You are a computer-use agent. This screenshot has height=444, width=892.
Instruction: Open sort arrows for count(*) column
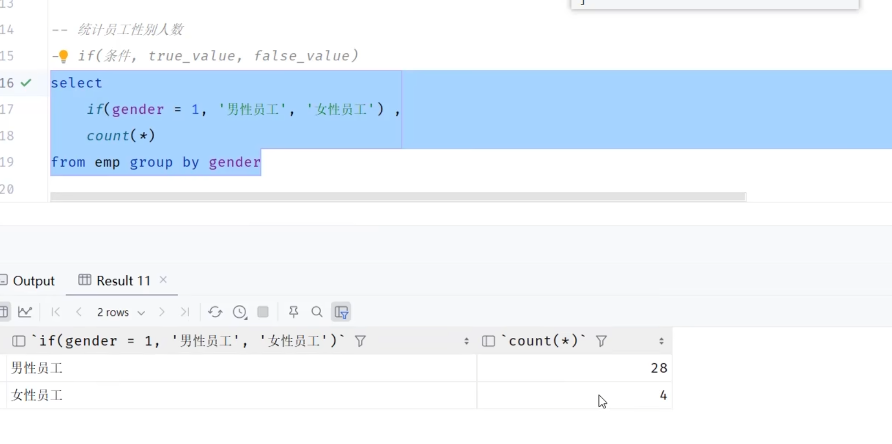pos(661,341)
